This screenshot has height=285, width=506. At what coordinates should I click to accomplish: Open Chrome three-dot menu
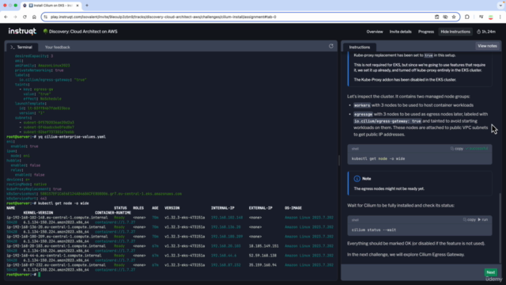[x=500, y=17]
